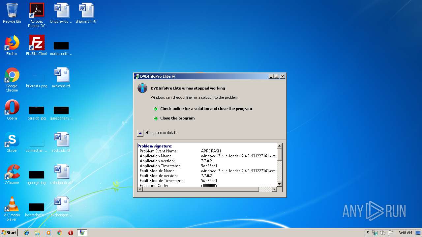Viewport: 422px width, 237px height.
Task: Select the Fault Module Name label
Action: coord(158,171)
